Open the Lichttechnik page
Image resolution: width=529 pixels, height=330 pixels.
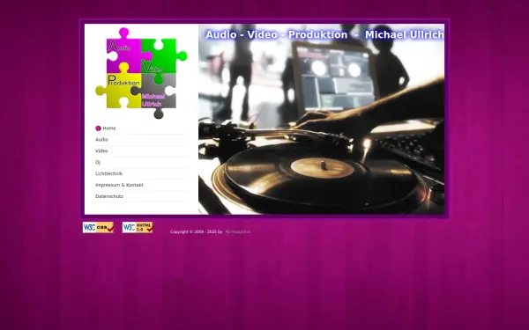click(x=141, y=173)
